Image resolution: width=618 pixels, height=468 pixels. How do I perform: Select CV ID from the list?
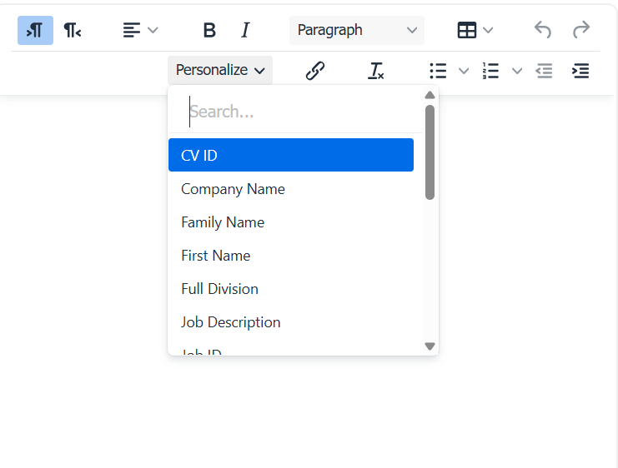(290, 156)
